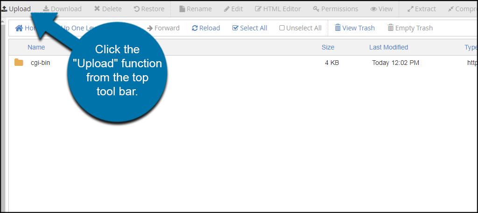Click the Extract toolbar button
Image resolution: width=478 pixels, height=213 pixels.
422,9
